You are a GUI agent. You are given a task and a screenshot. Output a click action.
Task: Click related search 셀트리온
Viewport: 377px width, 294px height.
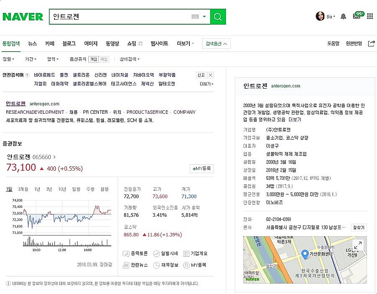(x=81, y=75)
